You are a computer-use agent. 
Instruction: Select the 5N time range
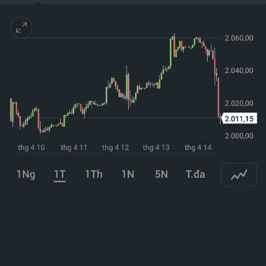point(161,174)
